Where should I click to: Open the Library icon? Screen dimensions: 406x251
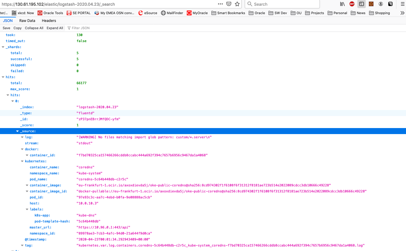[342, 4]
